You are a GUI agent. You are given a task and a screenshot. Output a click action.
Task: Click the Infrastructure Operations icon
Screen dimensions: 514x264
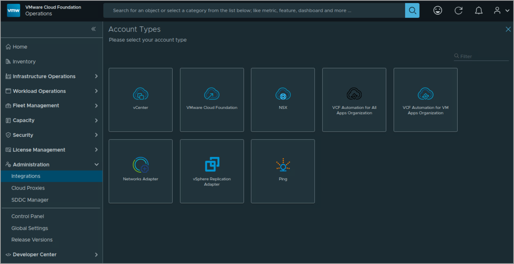[x=8, y=76]
